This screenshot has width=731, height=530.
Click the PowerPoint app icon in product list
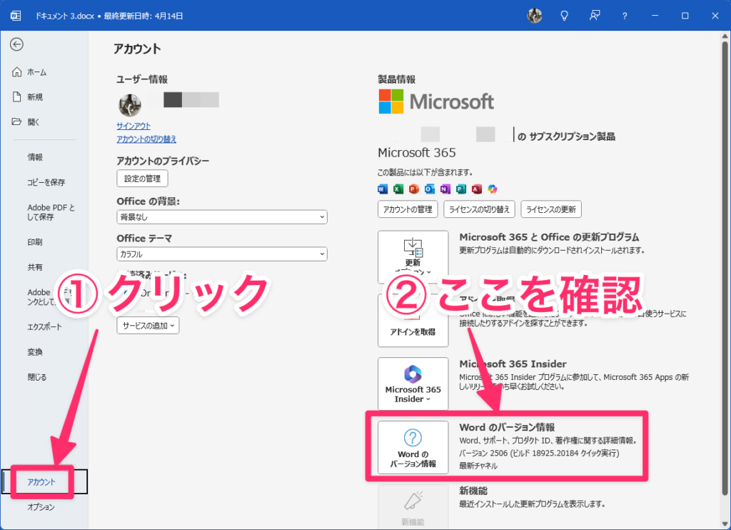point(414,189)
